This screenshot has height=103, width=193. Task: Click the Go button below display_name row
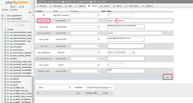[x=167, y=77]
